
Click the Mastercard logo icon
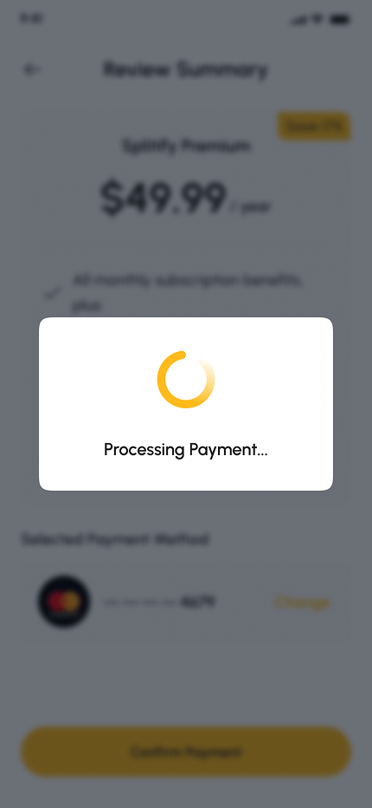pyautogui.click(x=64, y=602)
